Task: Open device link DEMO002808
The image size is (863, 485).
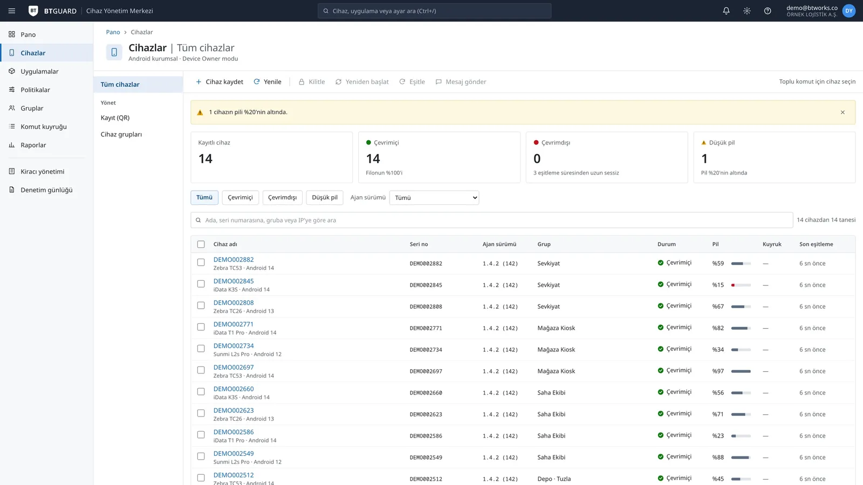Action: (234, 303)
